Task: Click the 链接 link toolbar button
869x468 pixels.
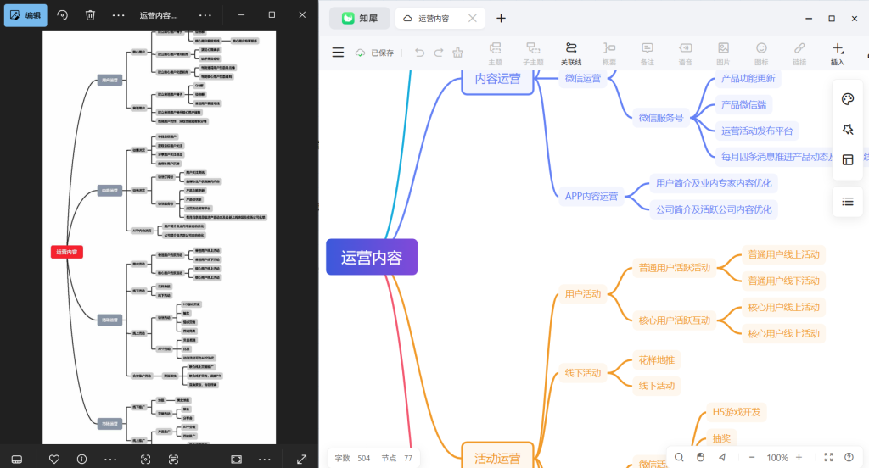Action: 799,53
